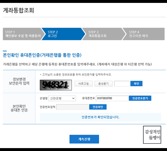Open the 은행명 bank dropdown
This screenshot has height=151, width=167.
[62, 98]
